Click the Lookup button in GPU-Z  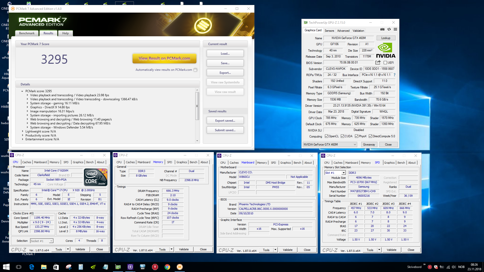click(x=386, y=38)
